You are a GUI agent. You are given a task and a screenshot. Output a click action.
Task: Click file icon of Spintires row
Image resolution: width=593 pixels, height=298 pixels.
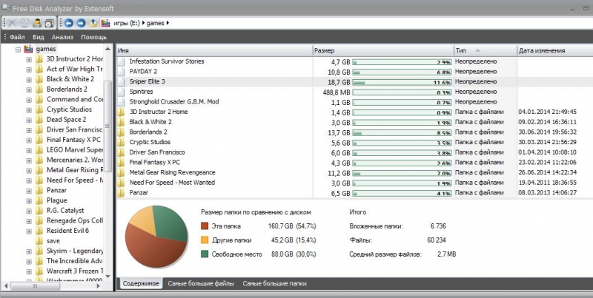click(x=121, y=92)
